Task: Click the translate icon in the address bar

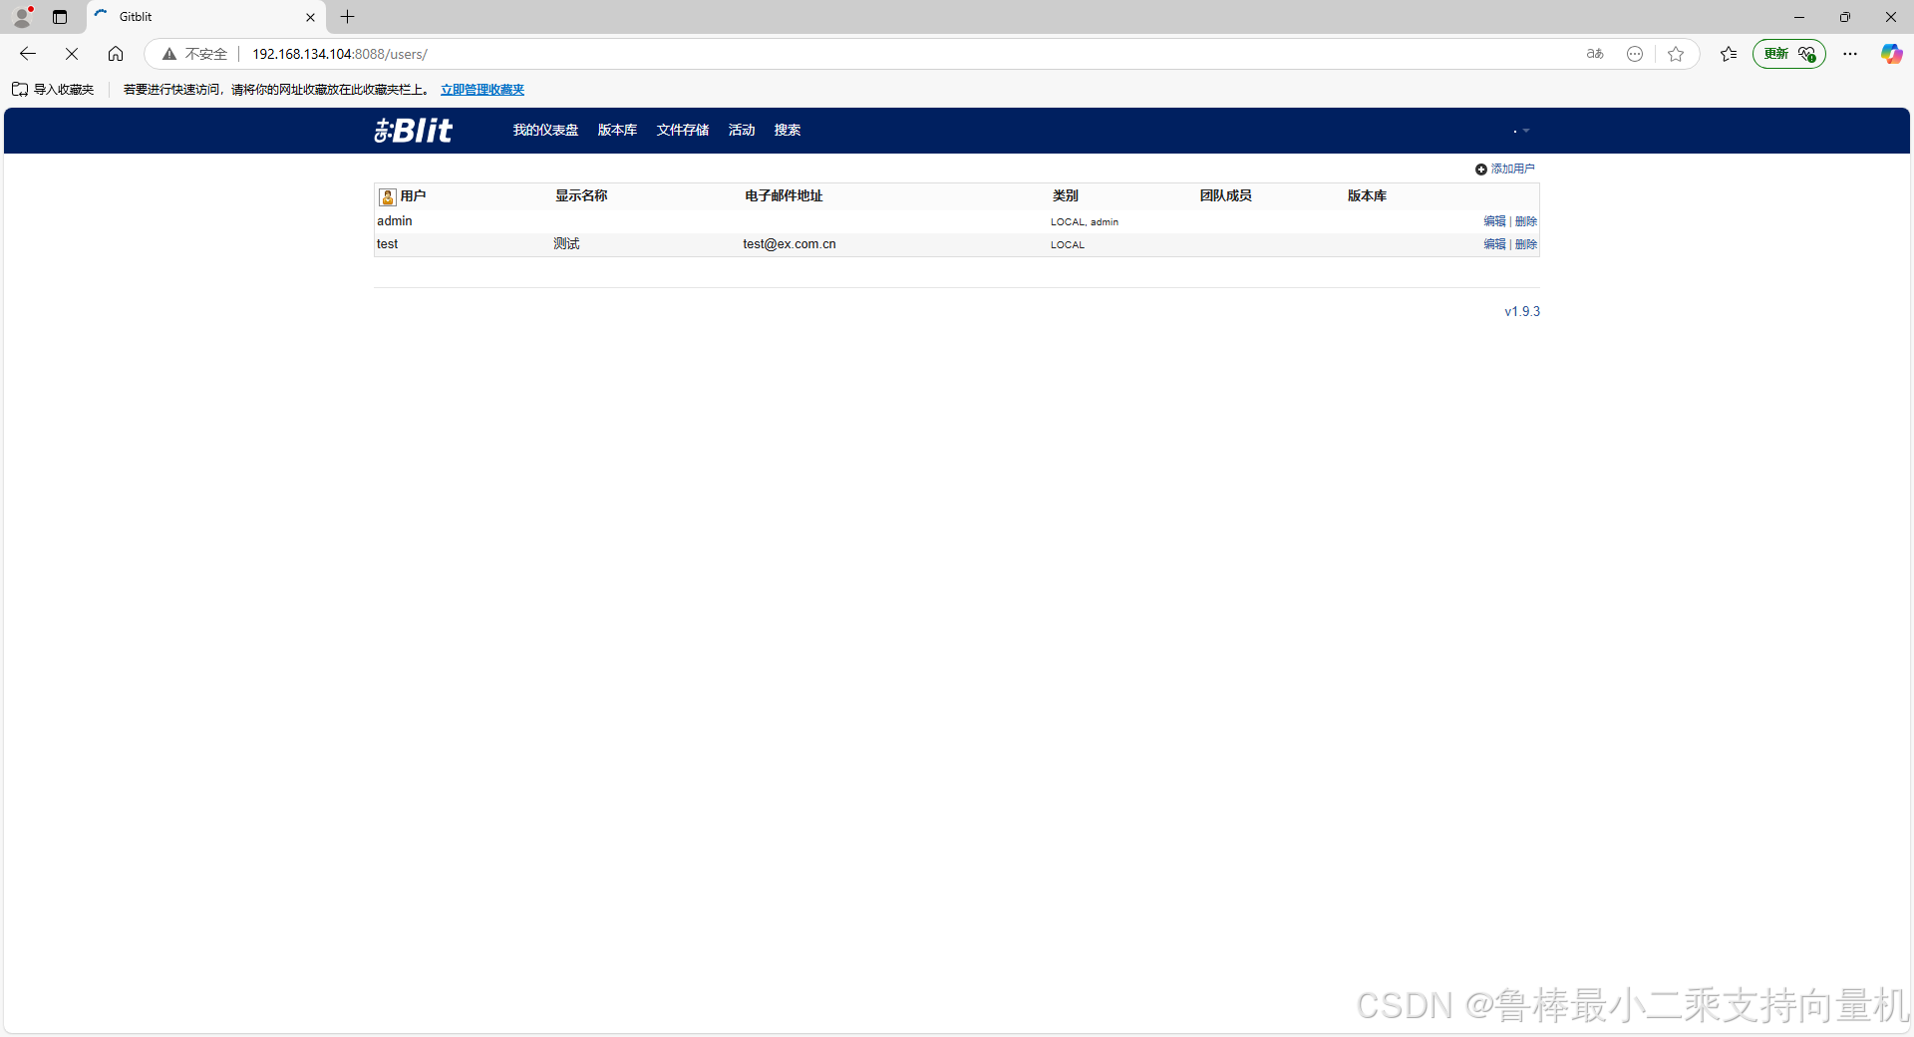Action: (1594, 54)
